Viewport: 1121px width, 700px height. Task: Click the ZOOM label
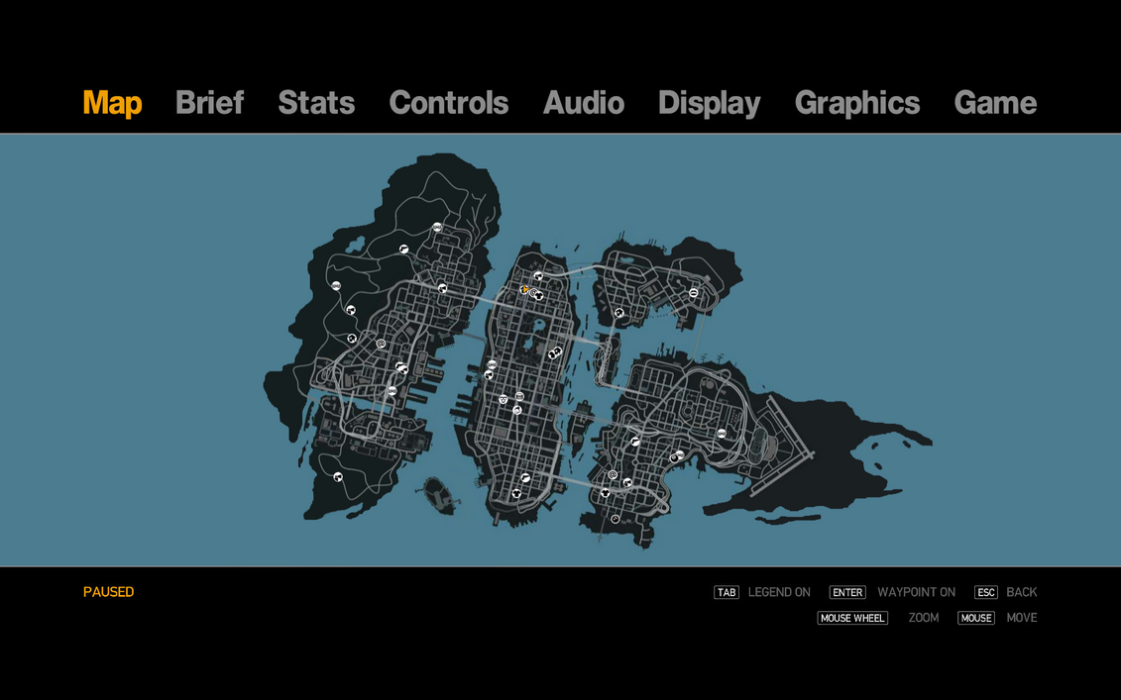pos(924,618)
